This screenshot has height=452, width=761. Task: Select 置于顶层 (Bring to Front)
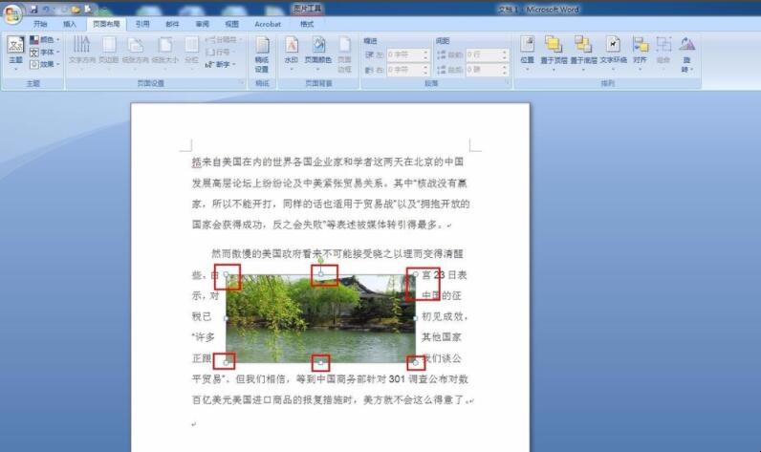(554, 50)
